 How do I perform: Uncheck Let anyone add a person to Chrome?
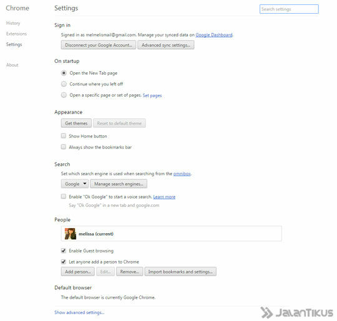[x=64, y=262]
